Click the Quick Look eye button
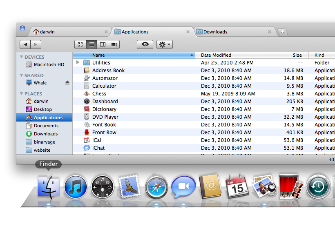335x228 pixels. (145, 44)
